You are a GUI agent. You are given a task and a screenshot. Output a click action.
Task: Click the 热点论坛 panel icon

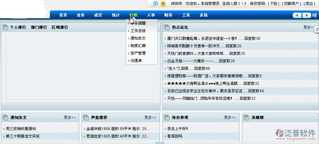click(167, 27)
